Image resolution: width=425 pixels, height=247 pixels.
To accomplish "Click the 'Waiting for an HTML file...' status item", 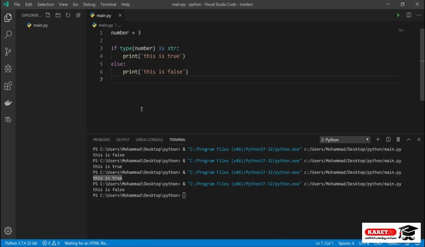I will (86, 243).
